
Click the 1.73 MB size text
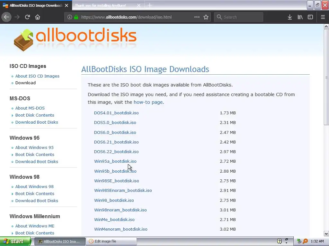coord(228,113)
